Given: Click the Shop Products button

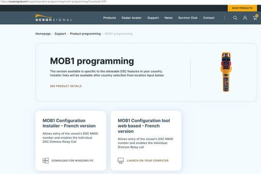Looking at the screenshot, I should [x=242, y=8].
